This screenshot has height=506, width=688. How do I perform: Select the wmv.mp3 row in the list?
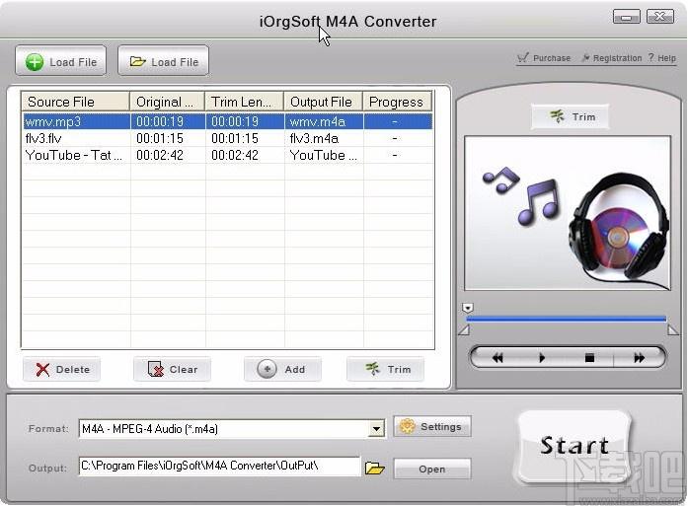(227, 121)
